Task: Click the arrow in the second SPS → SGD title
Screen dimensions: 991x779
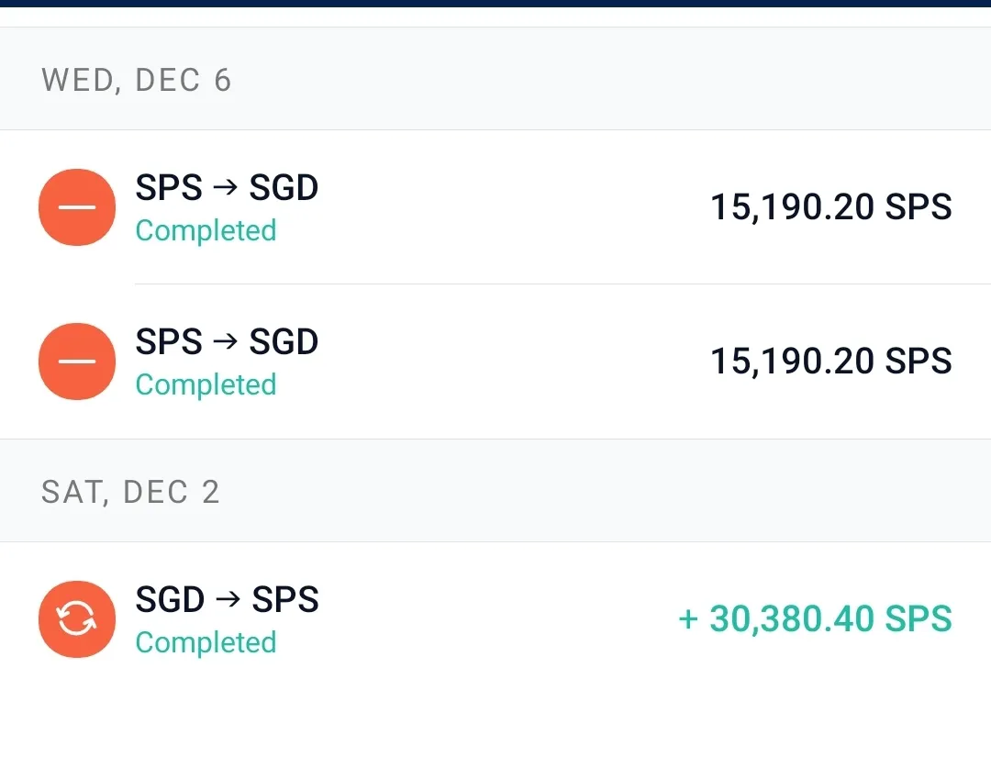Action: coord(226,342)
